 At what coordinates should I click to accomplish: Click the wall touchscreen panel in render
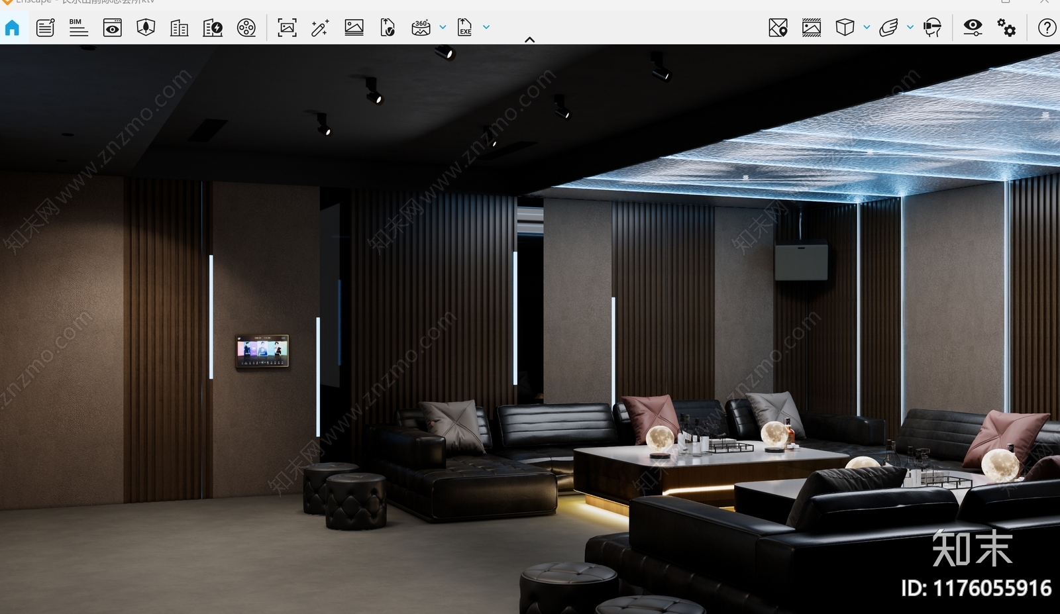point(262,351)
